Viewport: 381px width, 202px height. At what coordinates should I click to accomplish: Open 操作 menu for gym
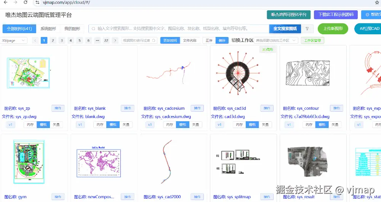(x=58, y=197)
